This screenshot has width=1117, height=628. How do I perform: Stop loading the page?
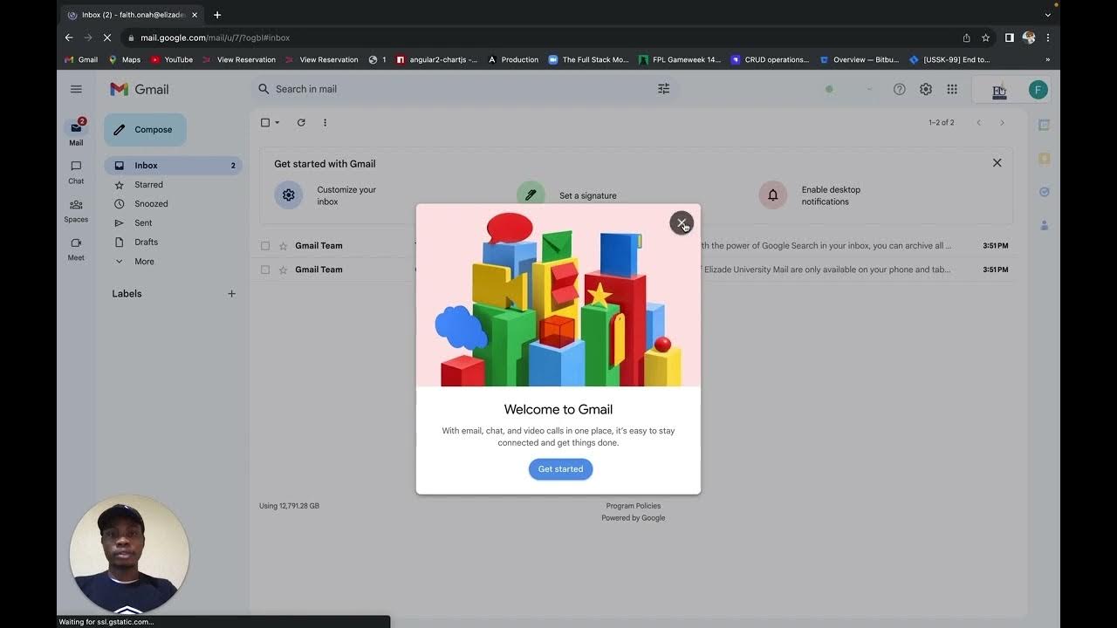click(x=107, y=38)
